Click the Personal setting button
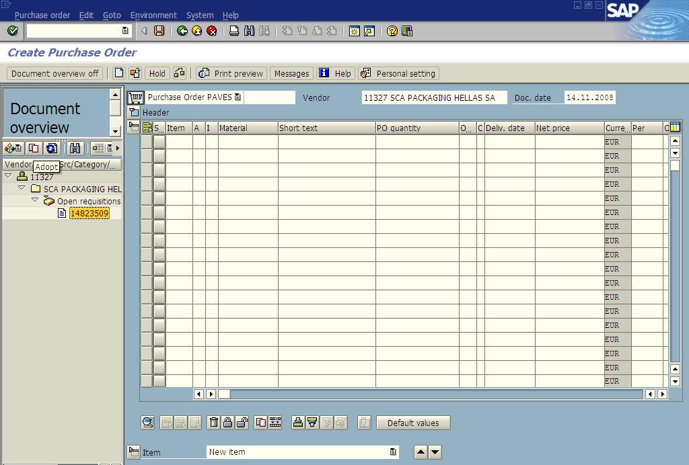Viewport: 689px width, 465px height. [x=399, y=73]
